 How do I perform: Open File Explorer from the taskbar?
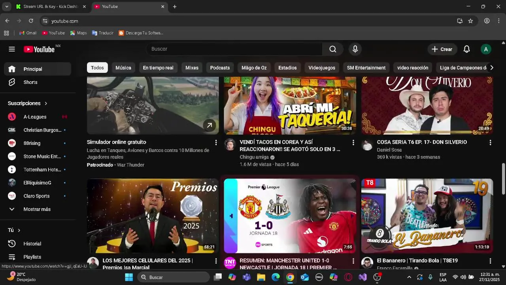261,277
